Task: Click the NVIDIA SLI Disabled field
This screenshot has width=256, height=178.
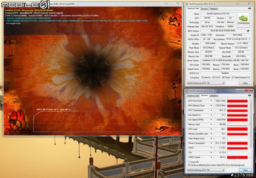Action: pyautogui.click(x=225, y=73)
